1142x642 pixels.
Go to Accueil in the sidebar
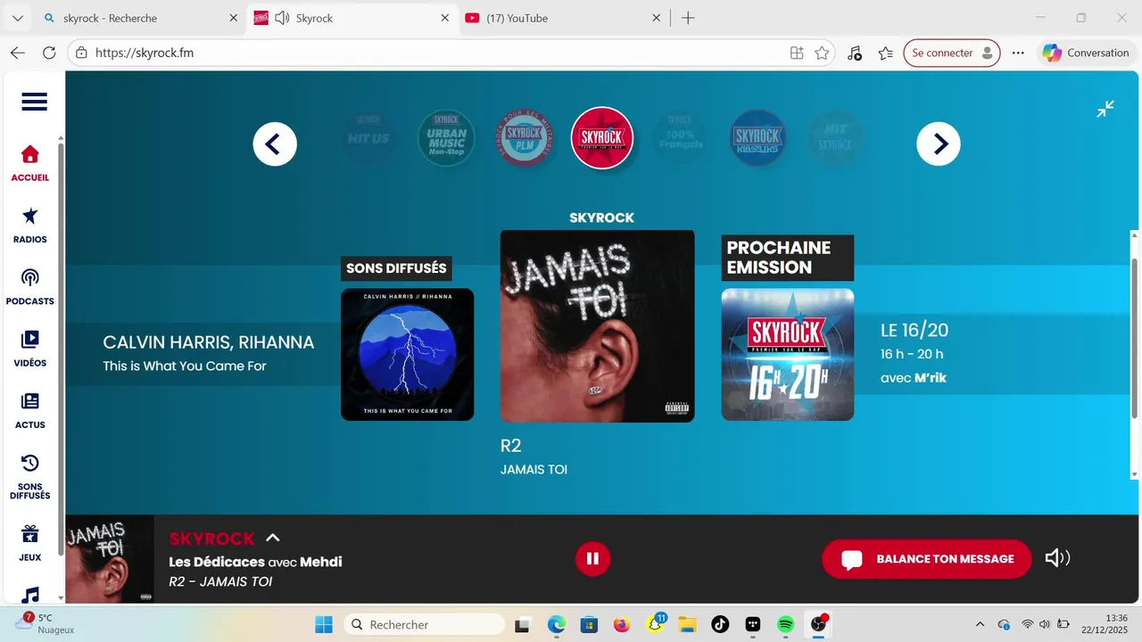(x=30, y=164)
